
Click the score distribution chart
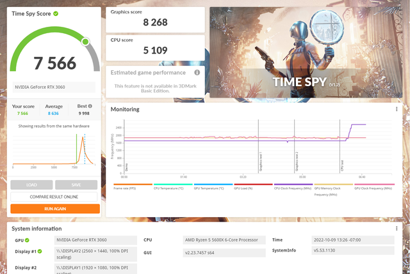click(54, 151)
